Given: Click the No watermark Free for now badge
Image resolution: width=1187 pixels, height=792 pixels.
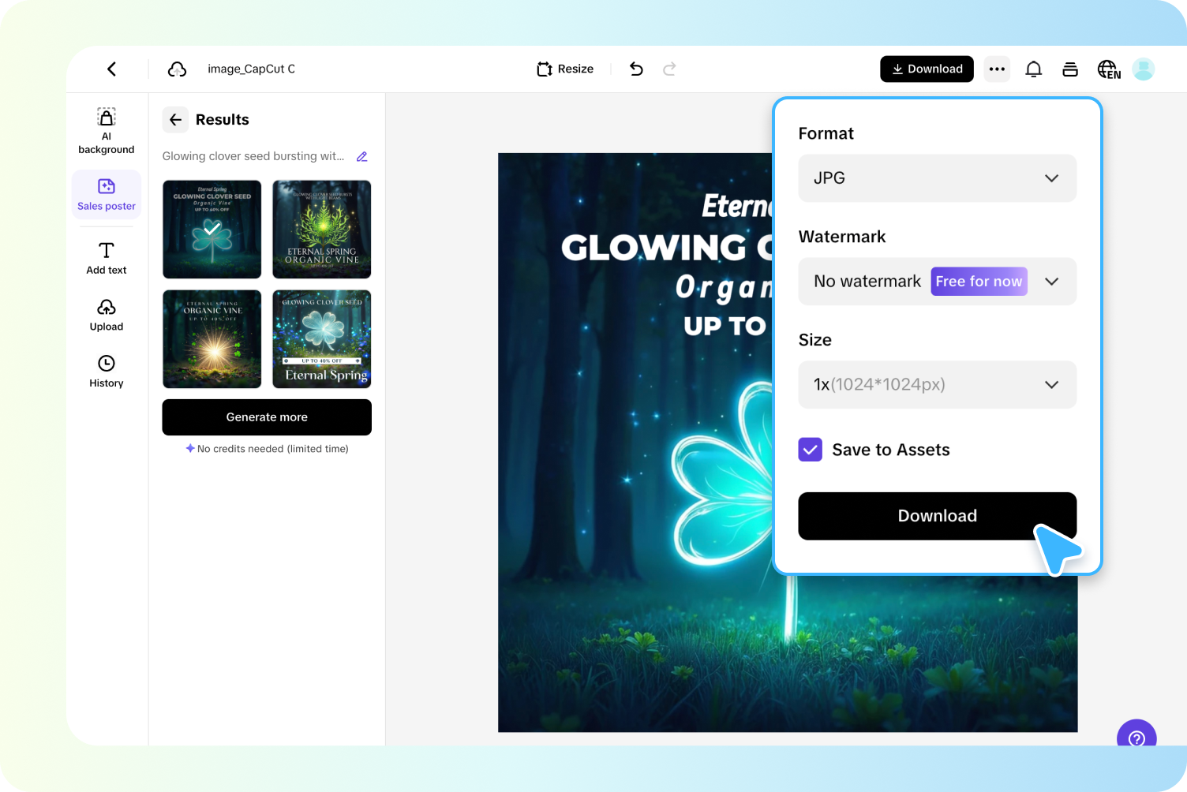Looking at the screenshot, I should 979,281.
